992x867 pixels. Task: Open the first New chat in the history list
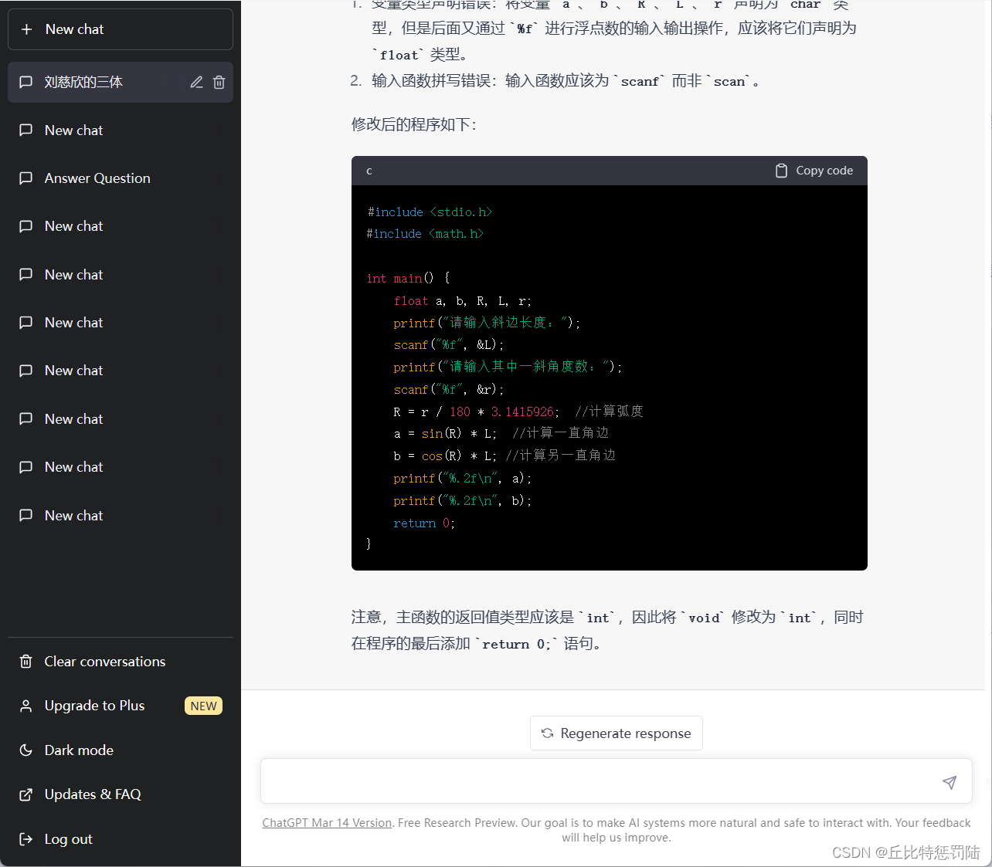pyautogui.click(x=121, y=130)
